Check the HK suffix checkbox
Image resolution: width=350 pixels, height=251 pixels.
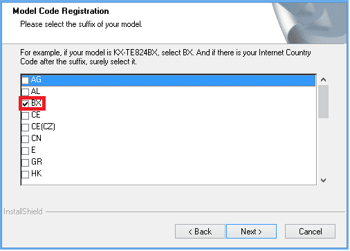[x=25, y=174]
